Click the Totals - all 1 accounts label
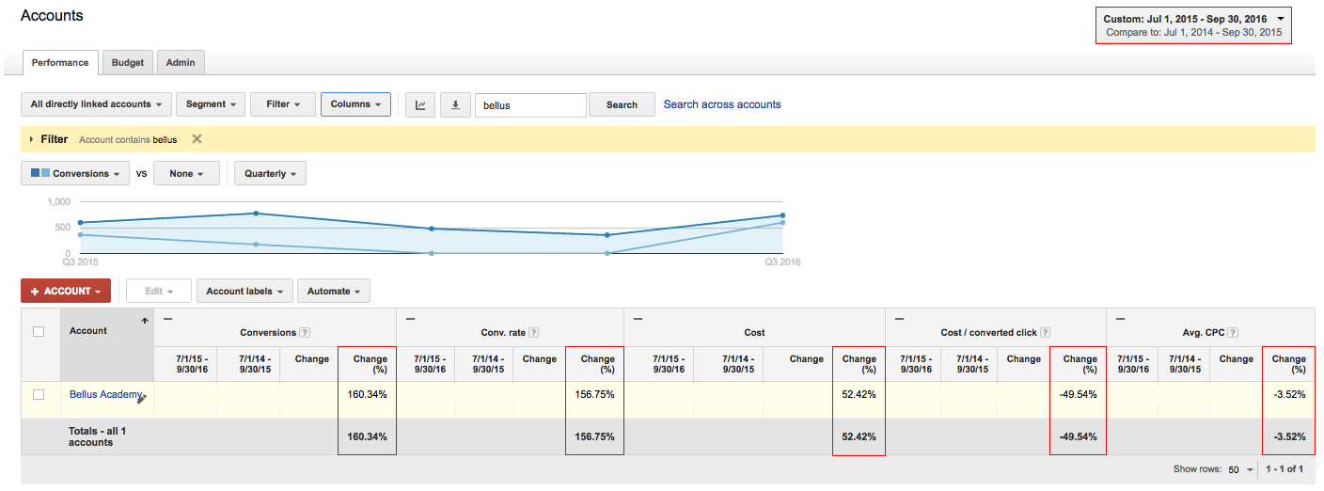Image resolution: width=1324 pixels, height=491 pixels. [x=97, y=436]
